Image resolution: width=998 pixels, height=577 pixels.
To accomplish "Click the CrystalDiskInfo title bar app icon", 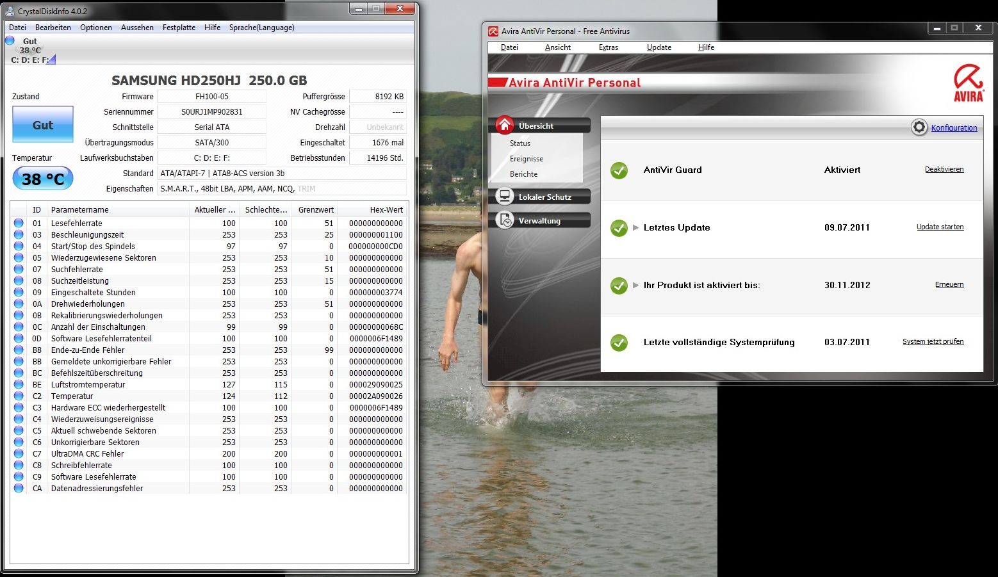I will point(10,11).
